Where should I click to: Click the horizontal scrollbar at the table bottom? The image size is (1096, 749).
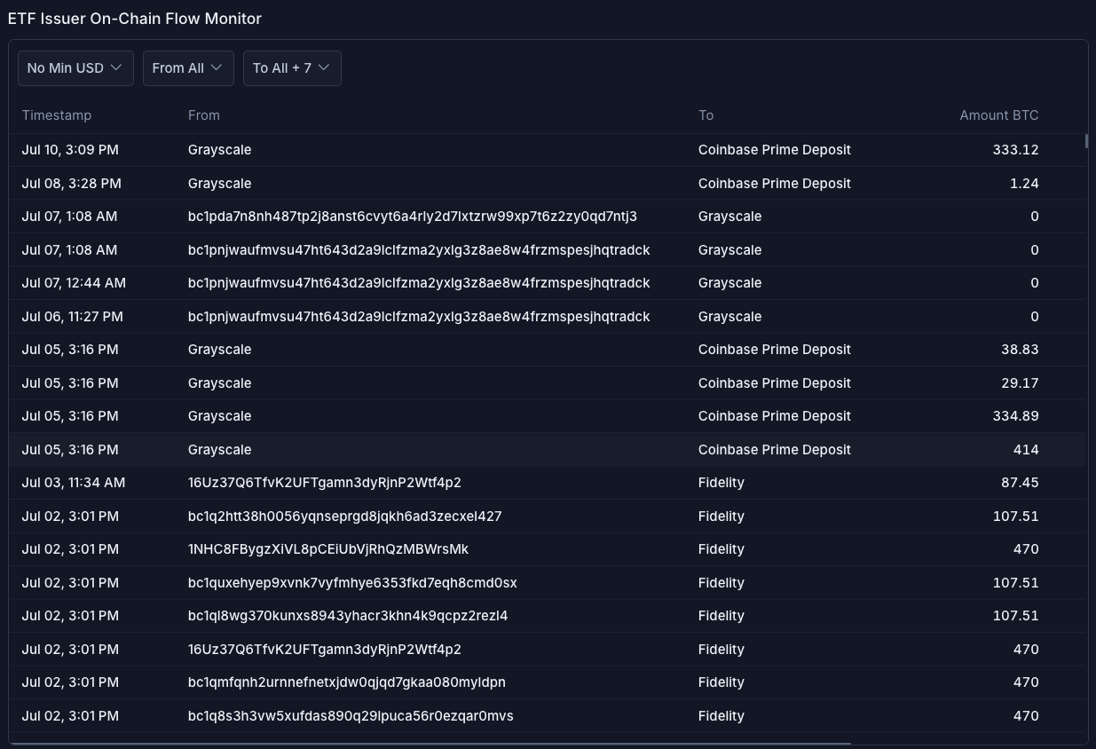point(430,743)
